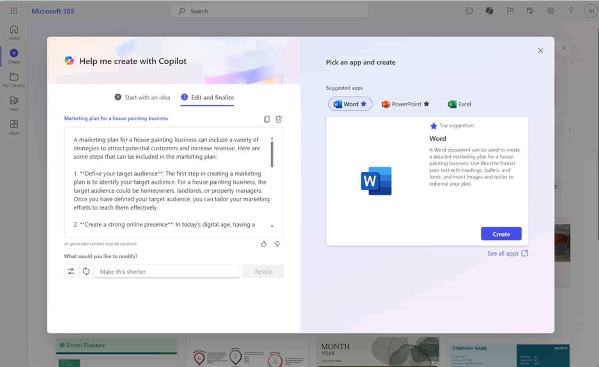Switch to the Edit and finalize step

click(208, 98)
